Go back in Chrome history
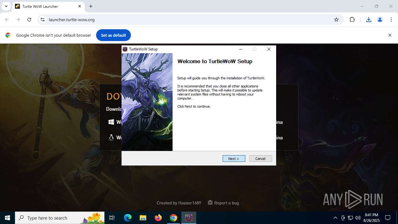The height and width of the screenshot is (224, 398). (x=7, y=20)
